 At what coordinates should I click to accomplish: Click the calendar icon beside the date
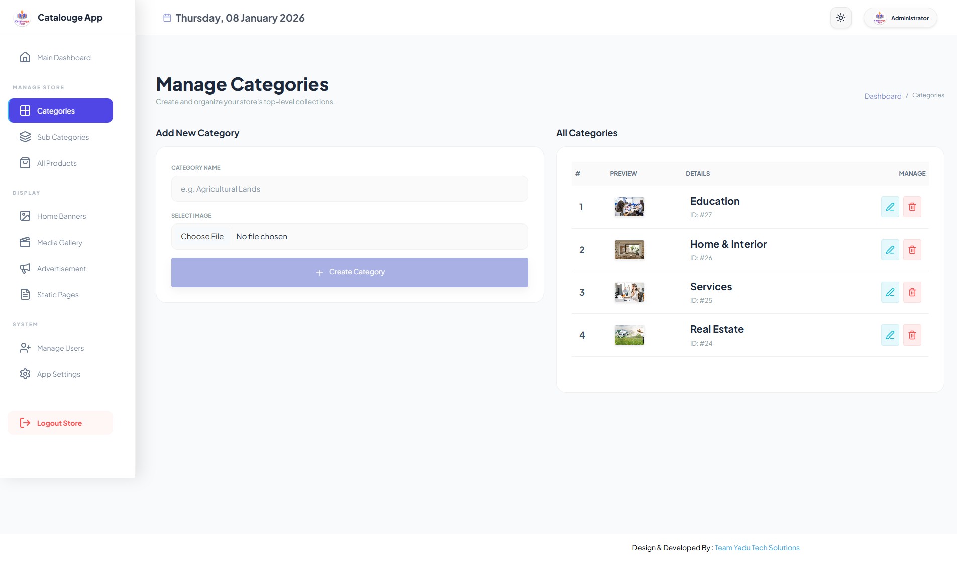point(167,18)
